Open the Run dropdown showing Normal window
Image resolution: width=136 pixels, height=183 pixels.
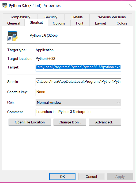click(78, 102)
